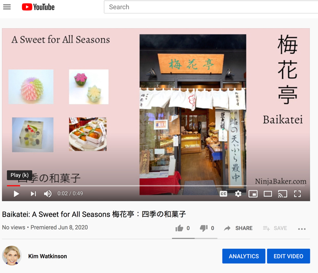318x273 pixels.
Task: Cast video to a TV
Action: [x=282, y=194]
